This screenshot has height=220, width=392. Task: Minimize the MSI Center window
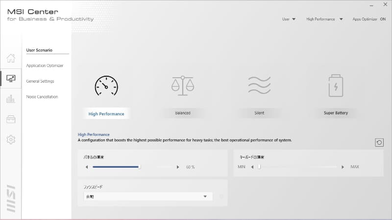point(371,5)
